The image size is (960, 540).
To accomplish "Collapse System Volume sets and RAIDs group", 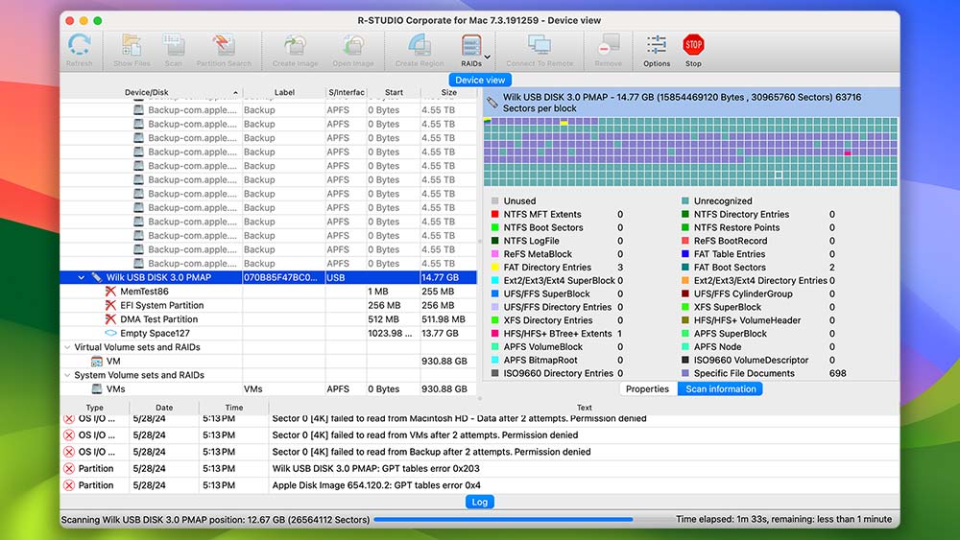I will [x=67, y=375].
